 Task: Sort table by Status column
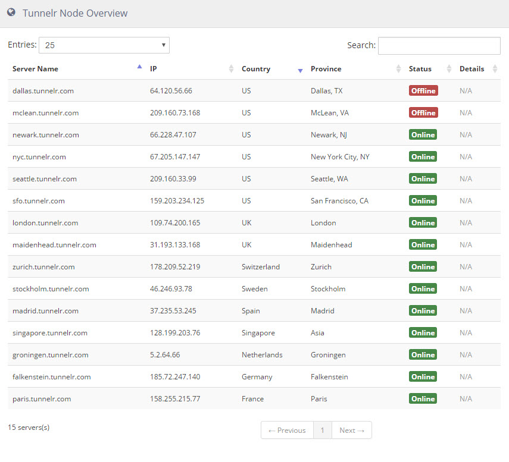click(x=429, y=69)
